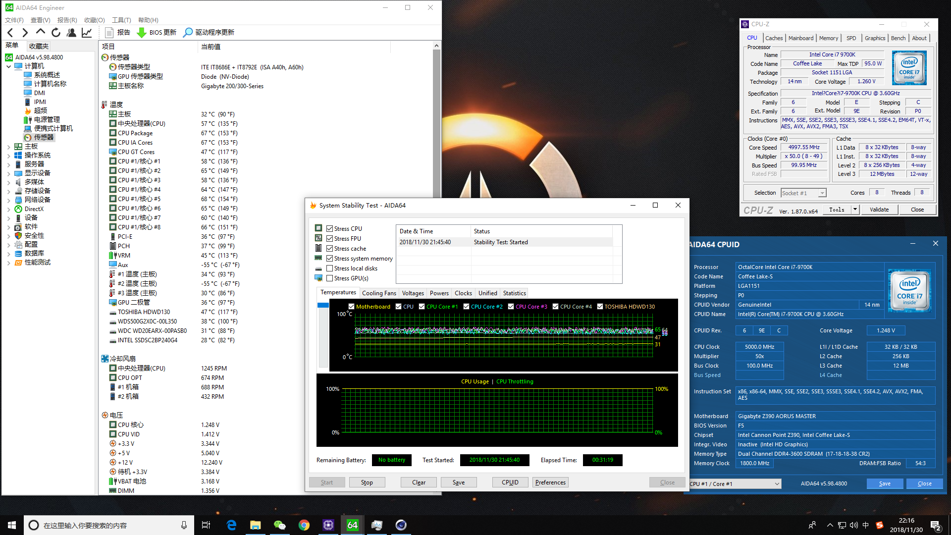This screenshot has height=535, width=951.
Task: Open the AIDA64 icon in the taskbar
Action: 352,525
